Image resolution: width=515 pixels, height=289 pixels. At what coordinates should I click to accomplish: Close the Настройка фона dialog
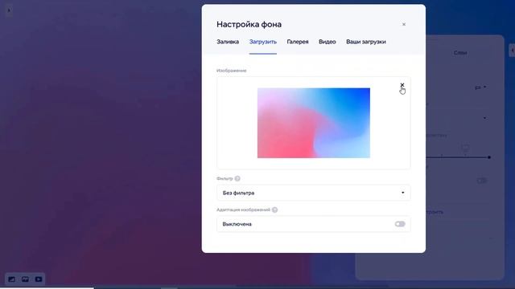(404, 24)
